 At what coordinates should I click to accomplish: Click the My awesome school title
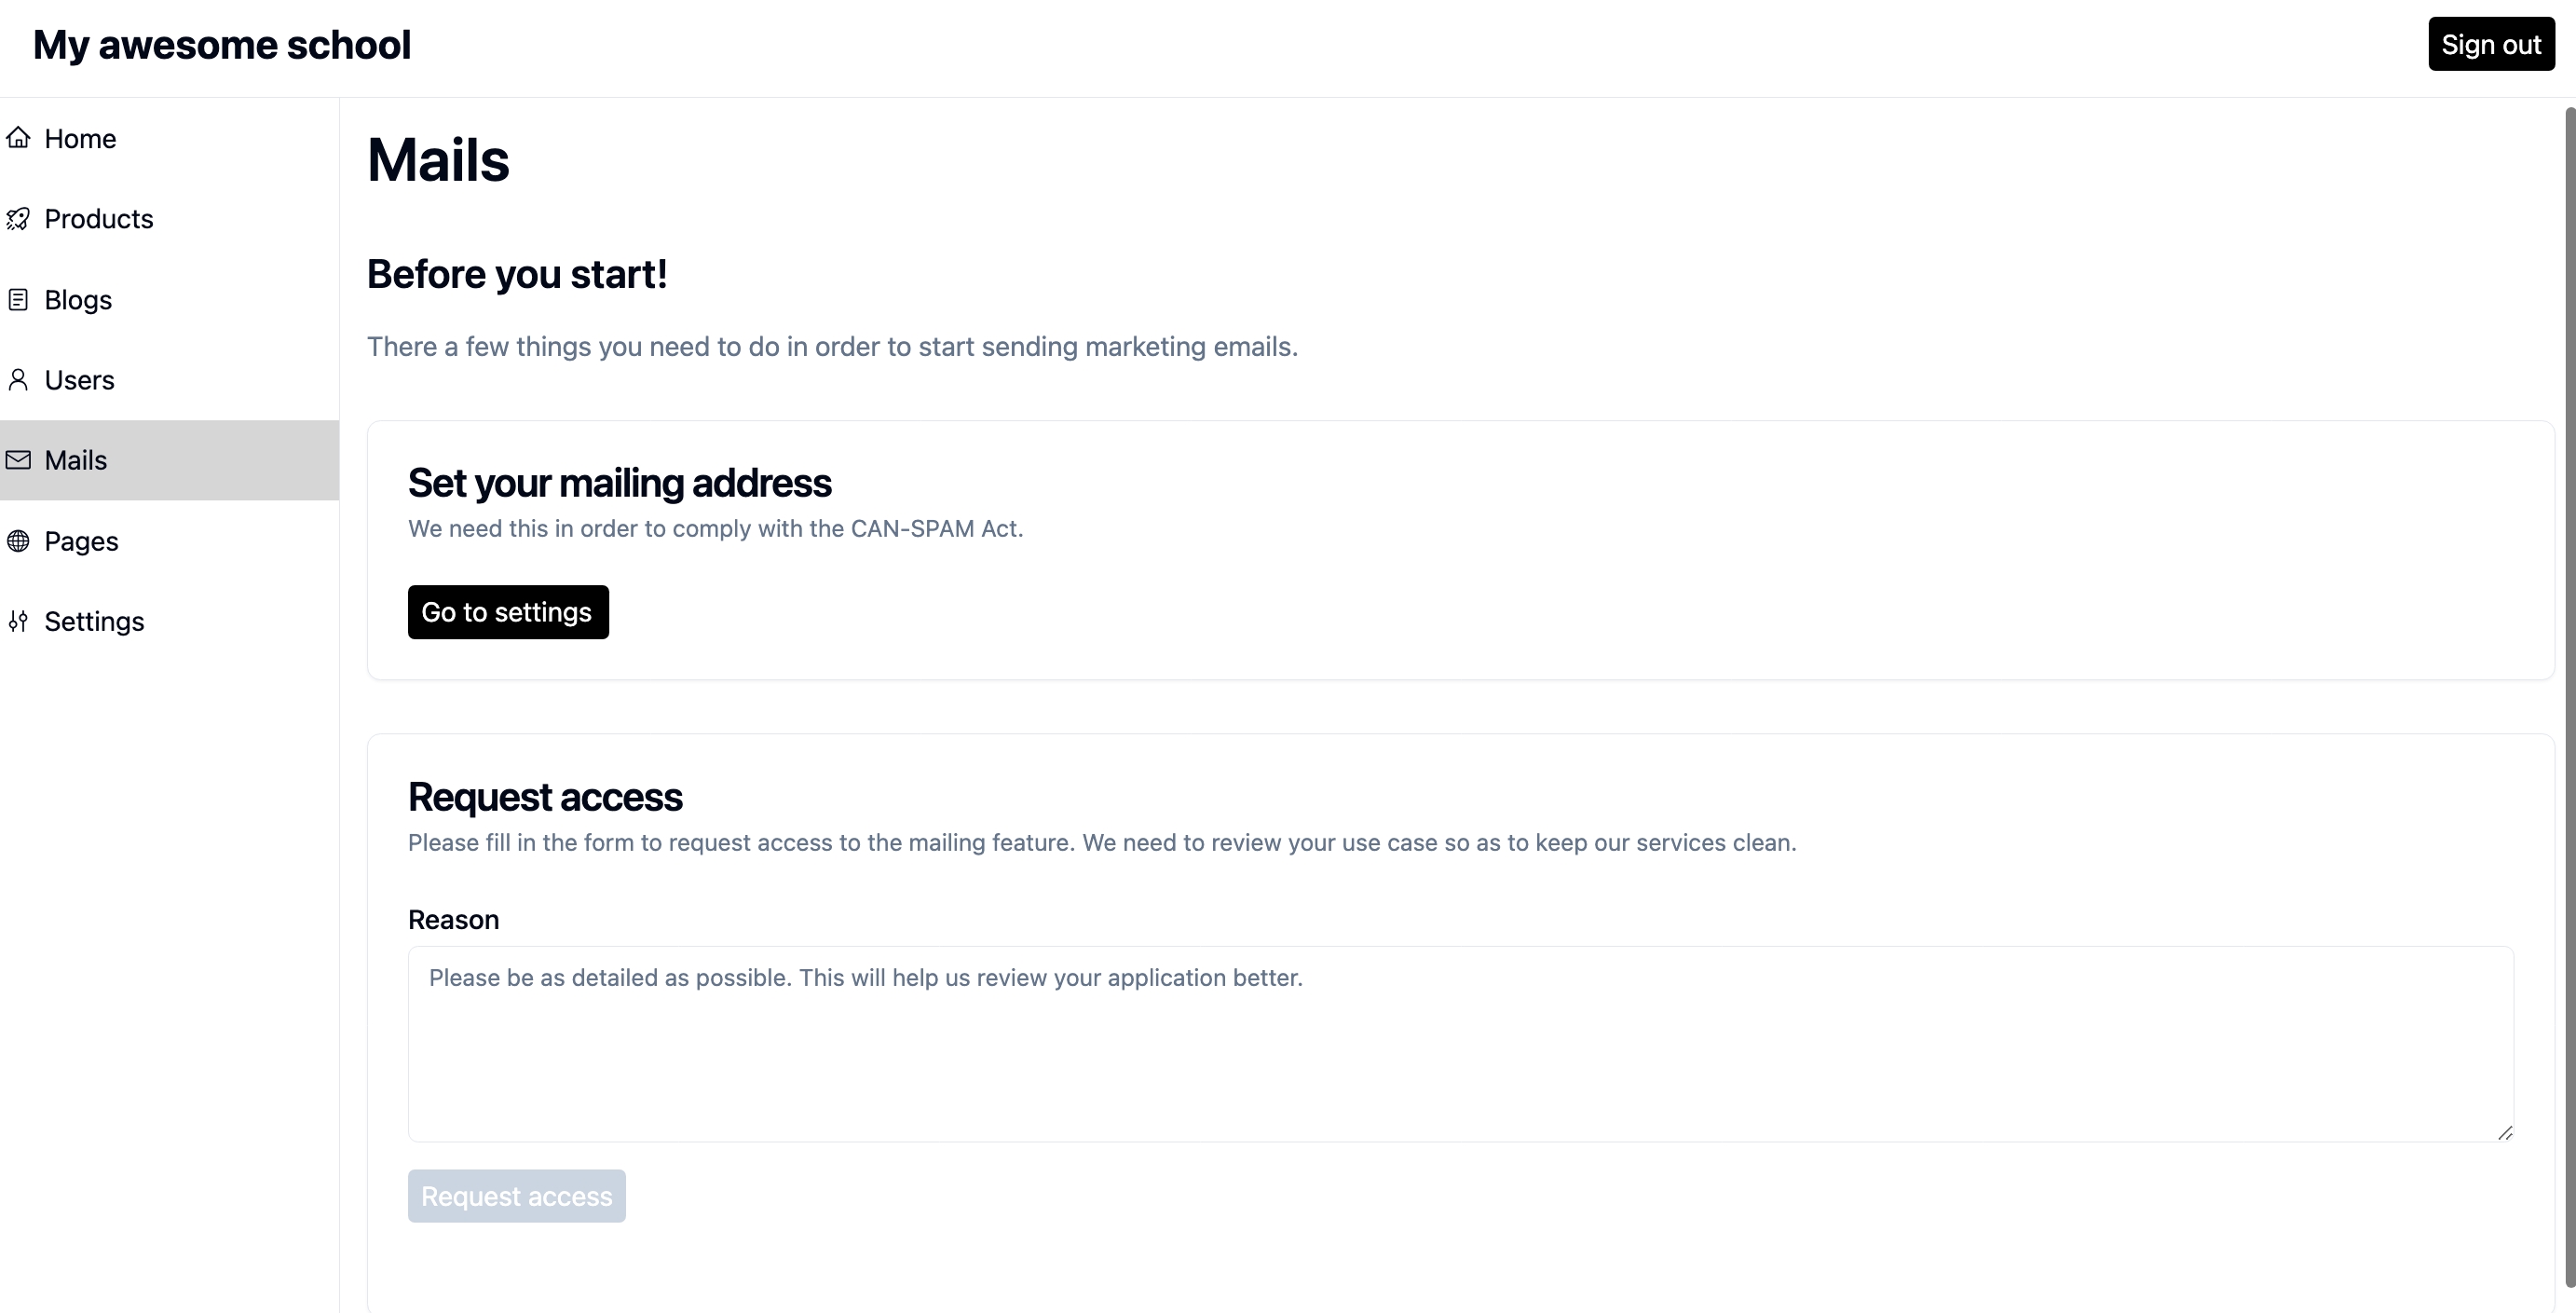tap(221, 44)
